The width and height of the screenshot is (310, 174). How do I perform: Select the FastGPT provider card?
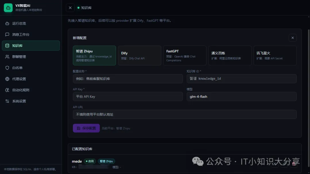point(185,56)
